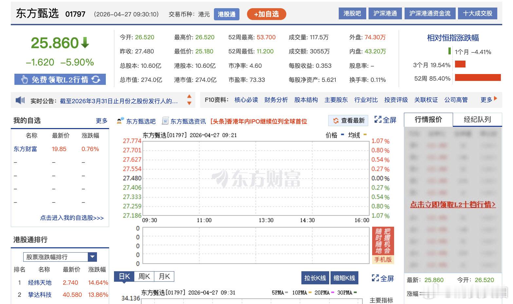Image resolution: width=513 pixels, height=304 pixels.
Task: Open 点击立即领取L2十档行情 link
Action: click(x=452, y=204)
